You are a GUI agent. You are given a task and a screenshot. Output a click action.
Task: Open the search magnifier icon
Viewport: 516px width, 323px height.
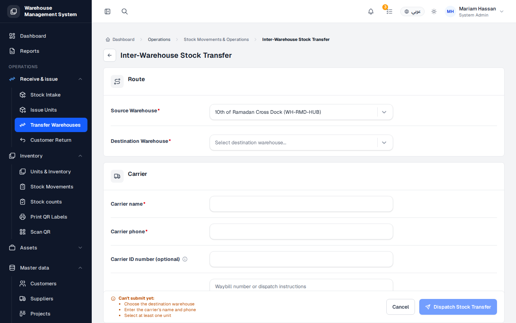(125, 11)
